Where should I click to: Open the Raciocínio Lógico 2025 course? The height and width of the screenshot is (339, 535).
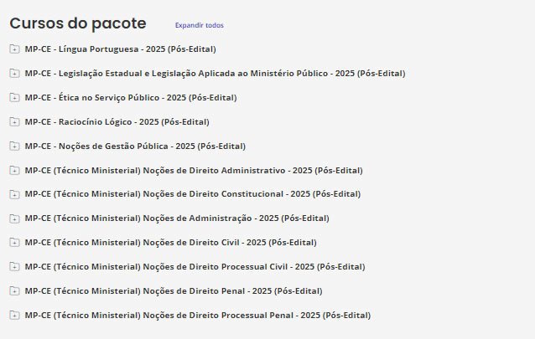pyautogui.click(x=117, y=122)
